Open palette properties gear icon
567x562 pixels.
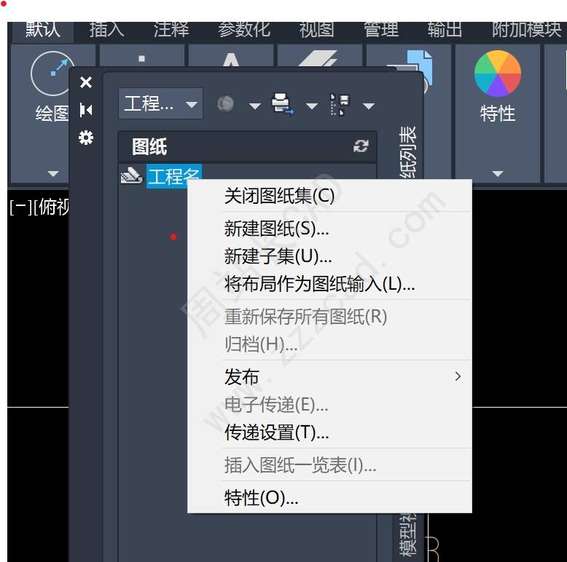tap(86, 138)
